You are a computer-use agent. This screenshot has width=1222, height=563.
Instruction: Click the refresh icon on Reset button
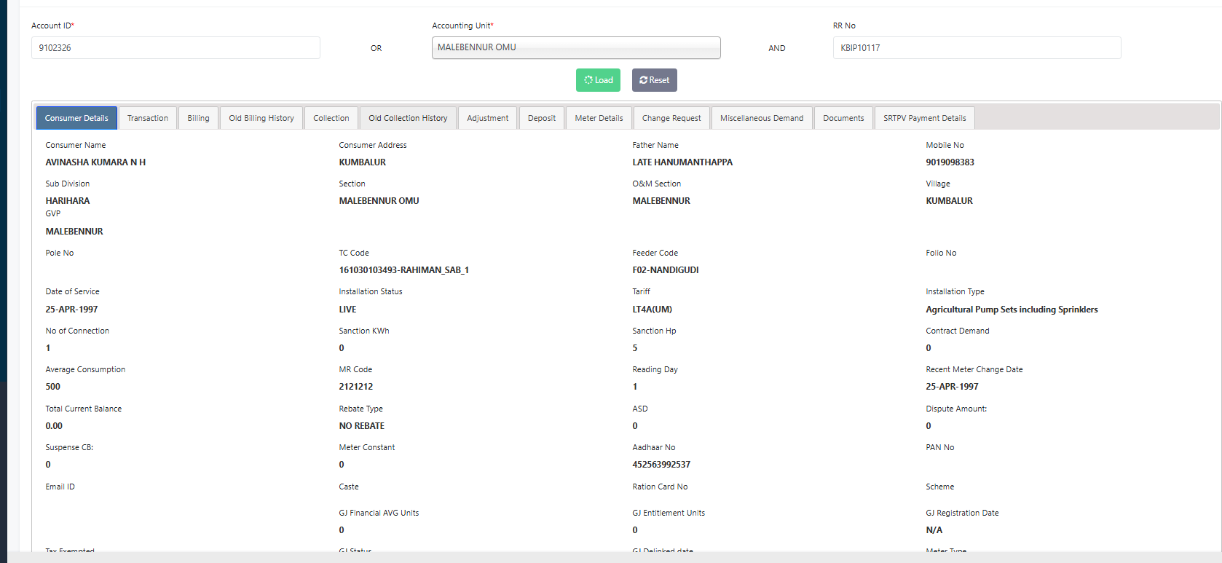(644, 80)
